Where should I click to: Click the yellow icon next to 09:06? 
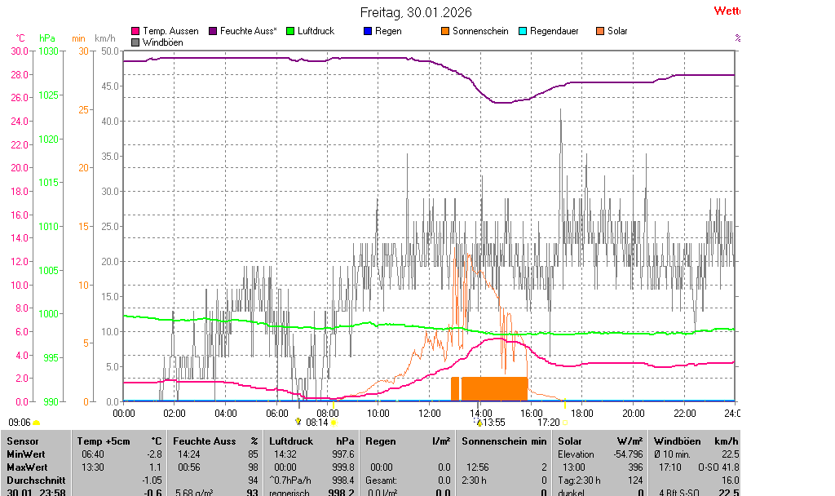(x=37, y=423)
